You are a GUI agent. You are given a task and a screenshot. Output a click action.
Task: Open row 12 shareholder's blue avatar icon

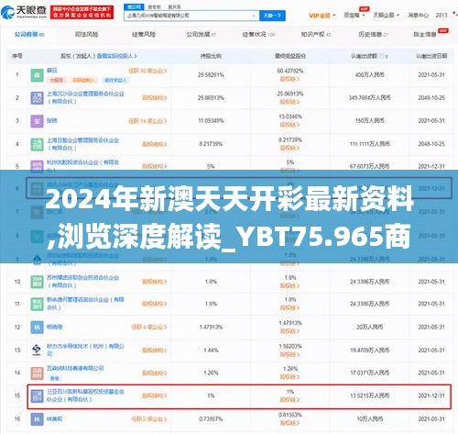coord(37,328)
